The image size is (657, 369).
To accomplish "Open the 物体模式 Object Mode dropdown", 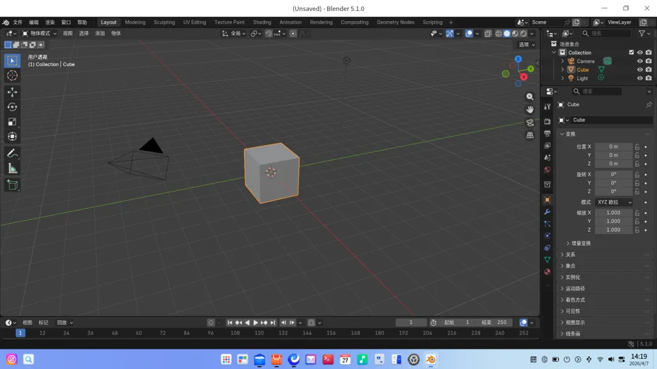I will [39, 33].
